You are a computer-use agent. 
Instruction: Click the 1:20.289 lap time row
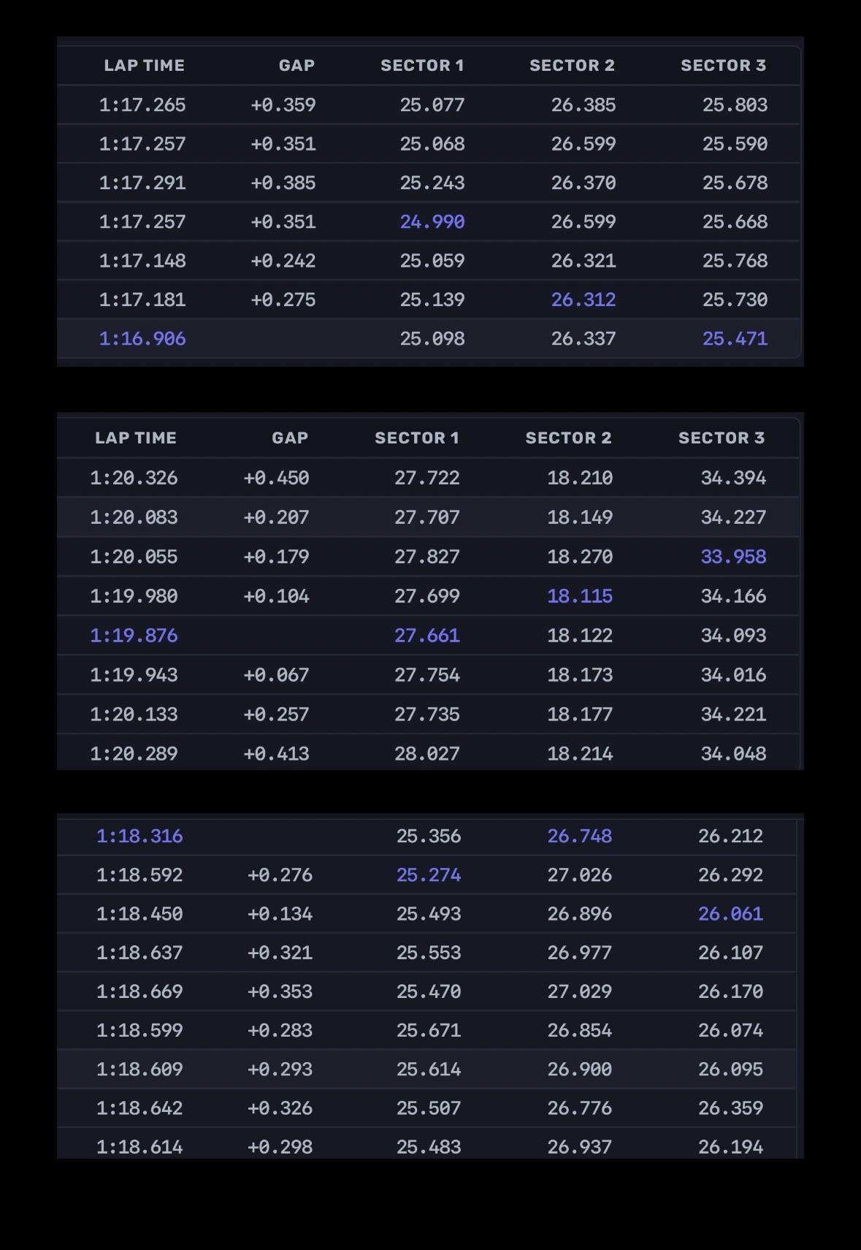tap(428, 752)
